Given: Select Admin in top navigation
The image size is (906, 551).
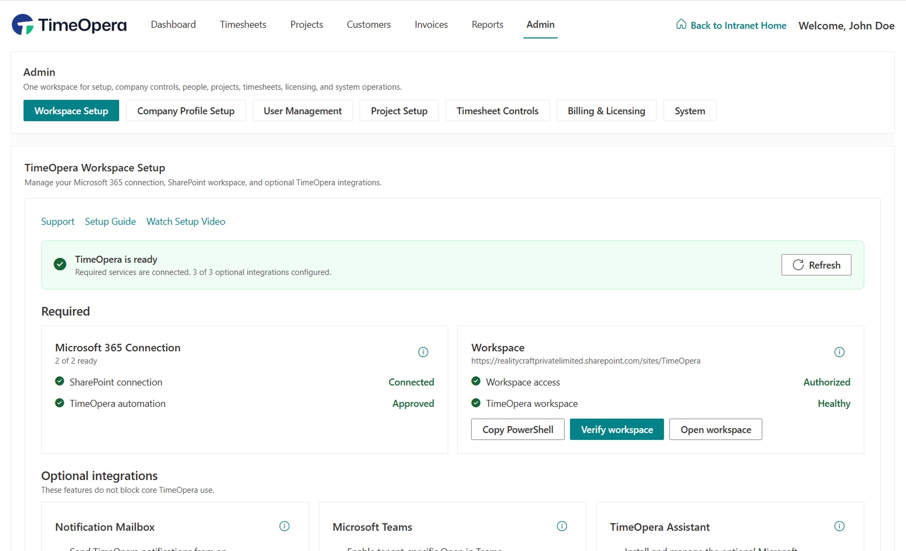Looking at the screenshot, I should pos(541,25).
